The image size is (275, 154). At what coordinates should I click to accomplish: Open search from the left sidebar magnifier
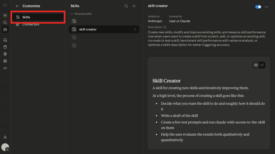click(5, 23)
